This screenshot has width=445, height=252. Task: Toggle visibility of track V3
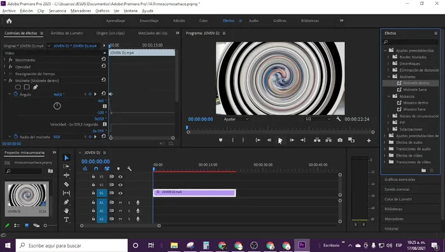(120, 176)
